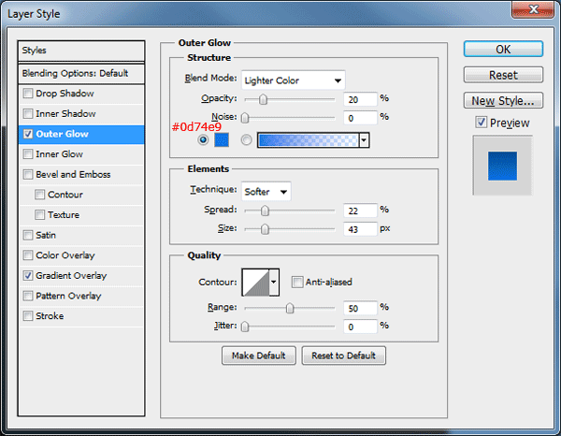561x436 pixels.
Task: Enable the Texture checkbox
Action: click(39, 215)
